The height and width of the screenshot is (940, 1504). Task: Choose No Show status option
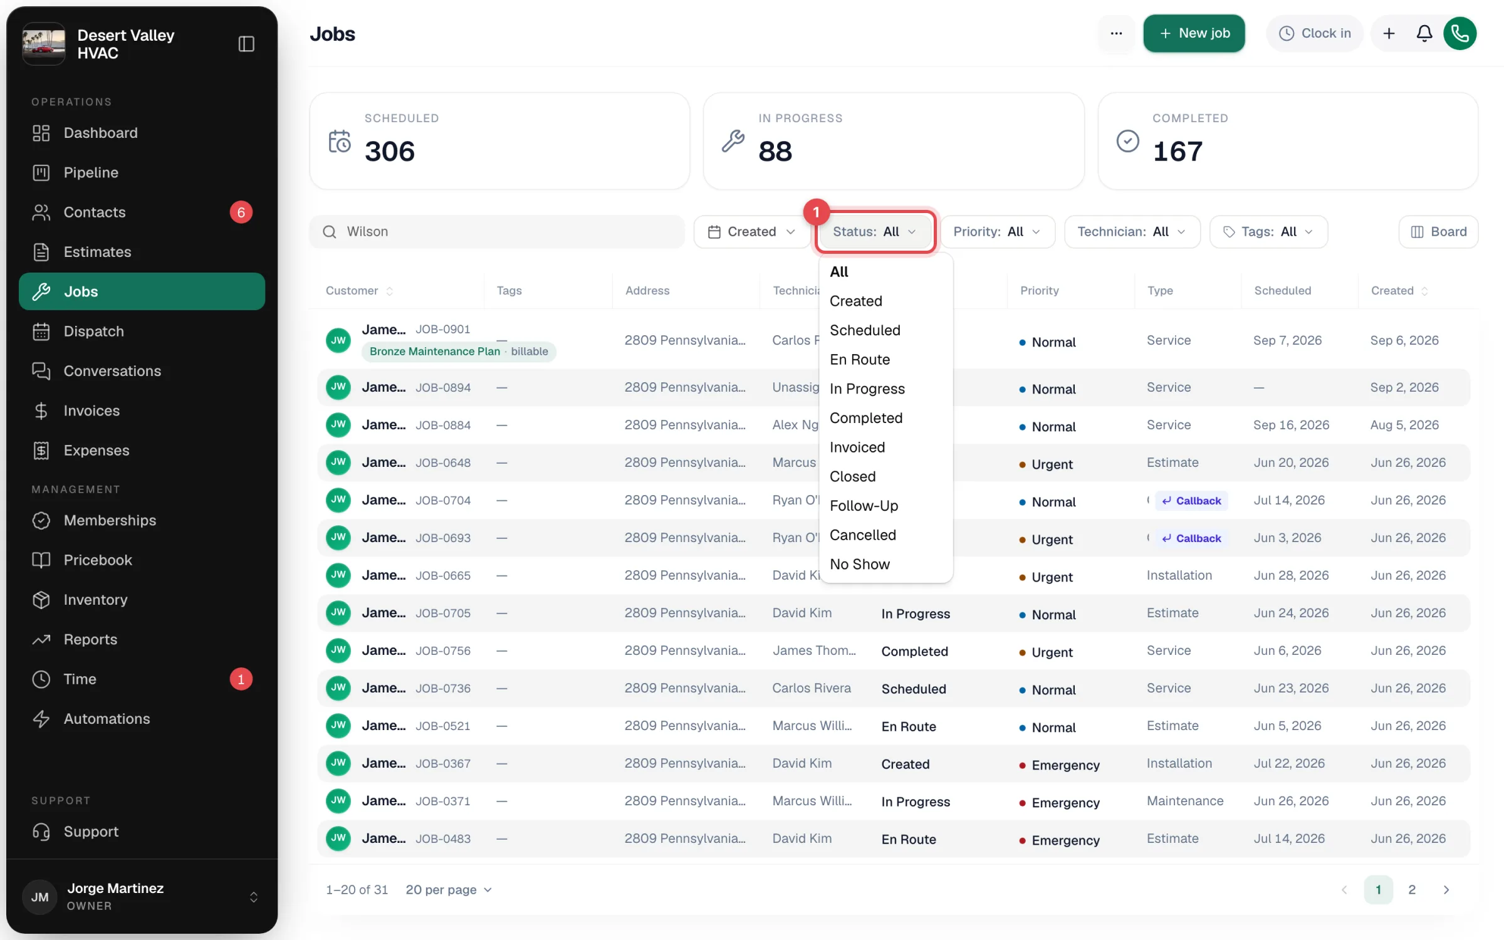pyautogui.click(x=885, y=565)
